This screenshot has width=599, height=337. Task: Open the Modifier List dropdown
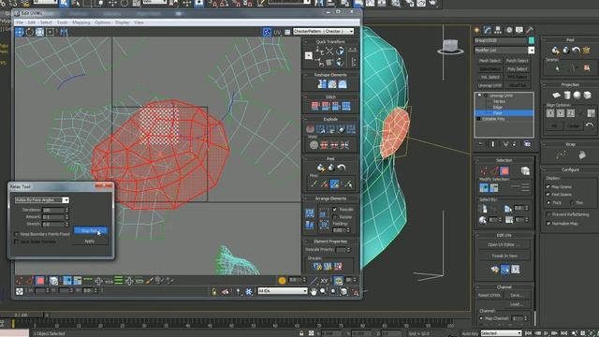pyautogui.click(x=504, y=50)
